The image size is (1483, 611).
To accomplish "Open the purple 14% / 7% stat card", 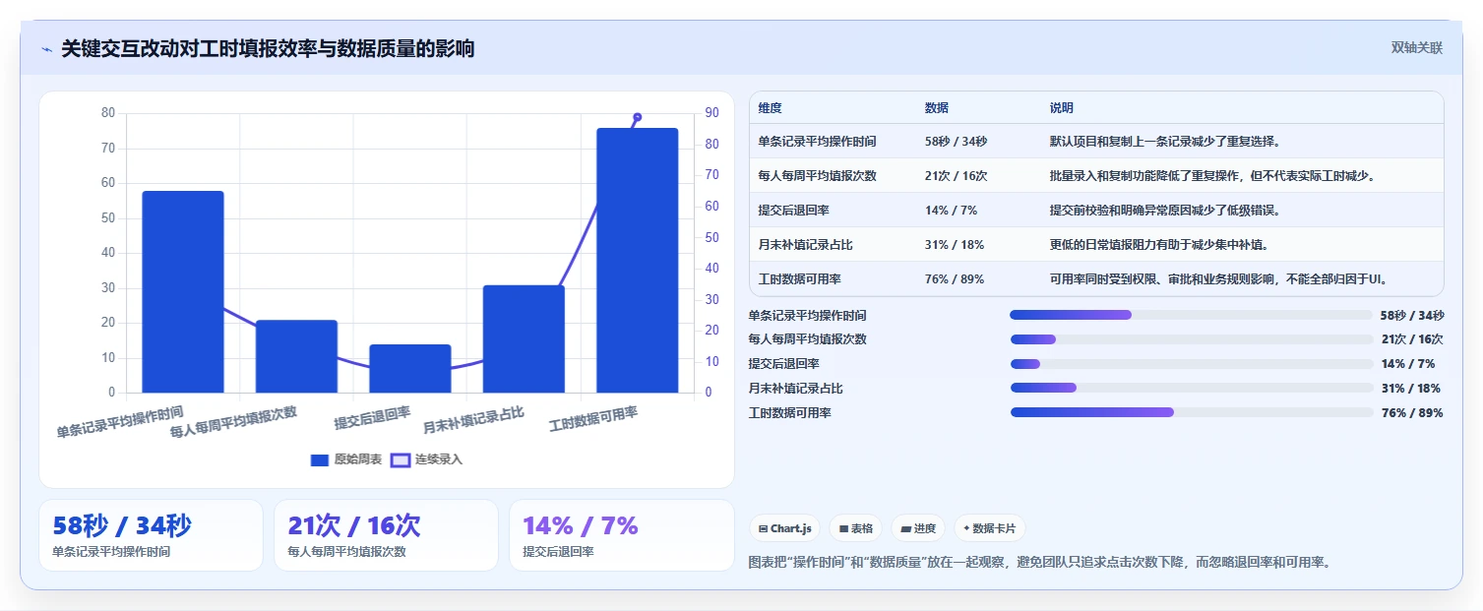I will [622, 535].
